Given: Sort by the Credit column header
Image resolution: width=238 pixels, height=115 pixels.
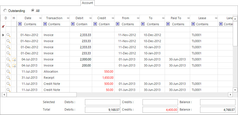Looking at the screenshot, I should click(x=102, y=18).
